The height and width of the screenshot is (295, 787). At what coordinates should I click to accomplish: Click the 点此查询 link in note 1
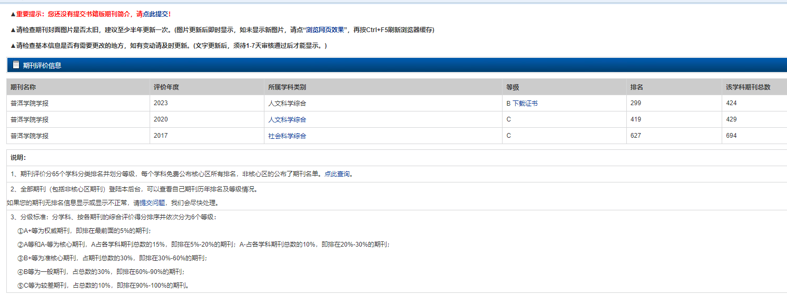pyautogui.click(x=337, y=174)
